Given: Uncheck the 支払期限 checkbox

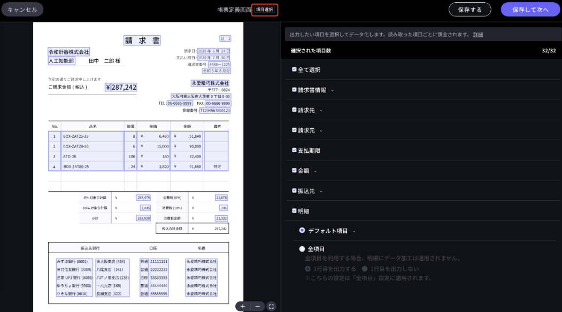Looking at the screenshot, I should [x=294, y=151].
